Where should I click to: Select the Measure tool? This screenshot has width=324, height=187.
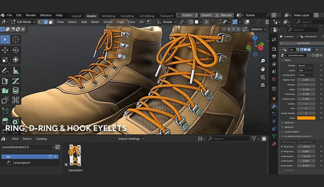tap(16, 71)
